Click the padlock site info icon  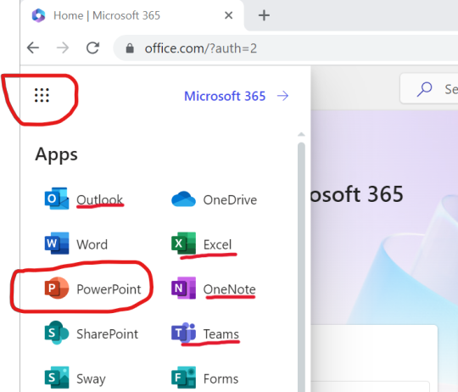click(130, 48)
